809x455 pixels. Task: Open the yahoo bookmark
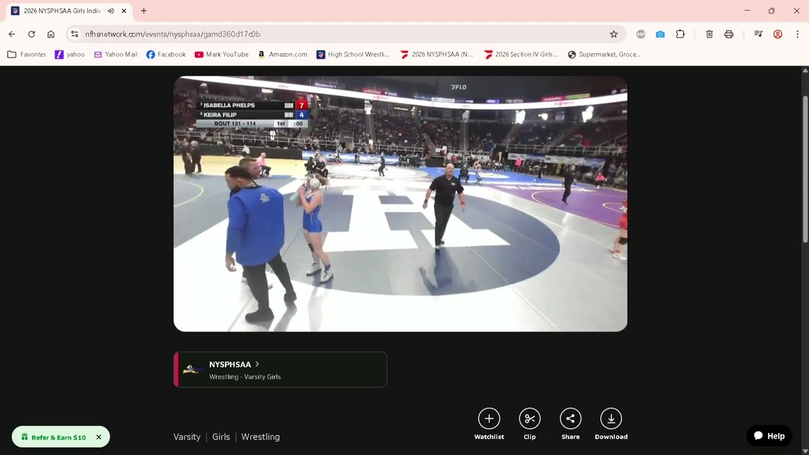[70, 54]
